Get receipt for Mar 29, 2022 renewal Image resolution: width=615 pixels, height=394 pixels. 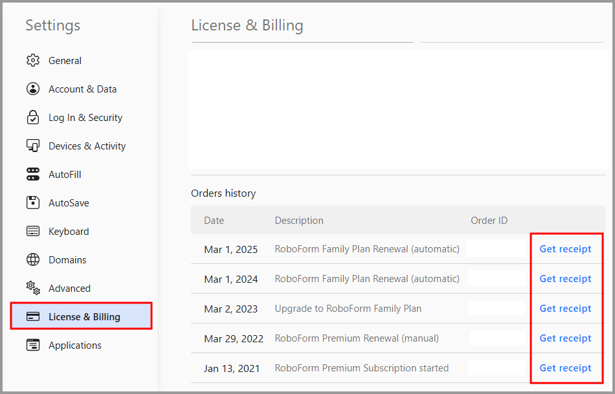point(565,338)
